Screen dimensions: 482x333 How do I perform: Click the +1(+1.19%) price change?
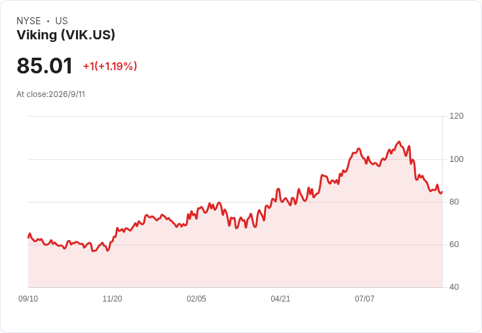pos(110,66)
